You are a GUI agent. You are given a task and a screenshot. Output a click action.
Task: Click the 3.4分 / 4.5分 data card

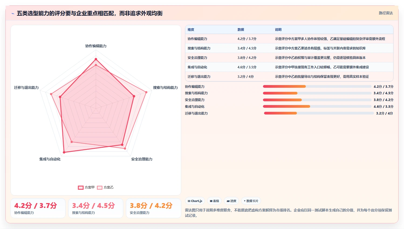(96, 208)
